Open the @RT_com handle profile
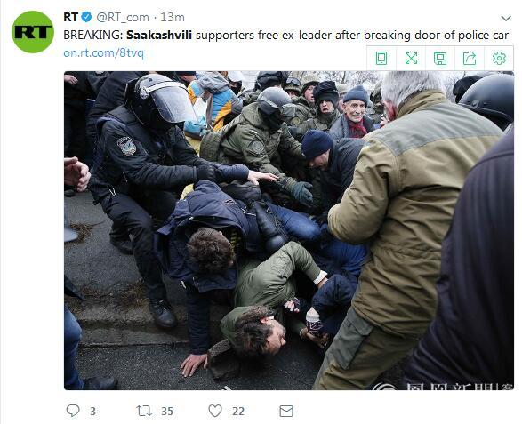 tap(123, 17)
